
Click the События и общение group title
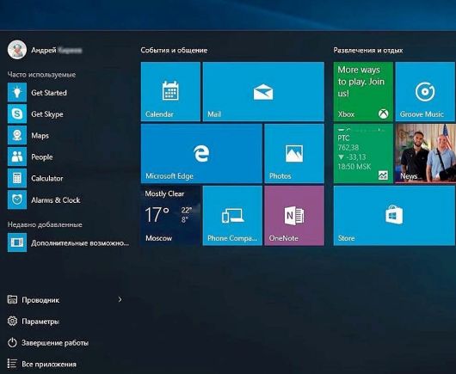[x=174, y=50]
